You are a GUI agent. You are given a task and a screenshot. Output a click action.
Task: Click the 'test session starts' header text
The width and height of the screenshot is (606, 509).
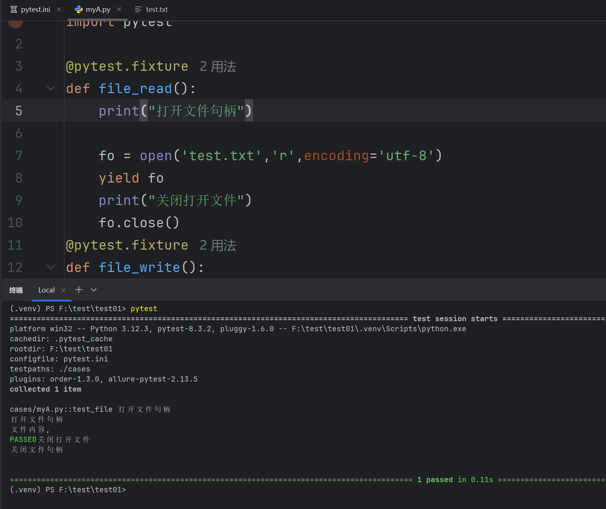coord(455,319)
